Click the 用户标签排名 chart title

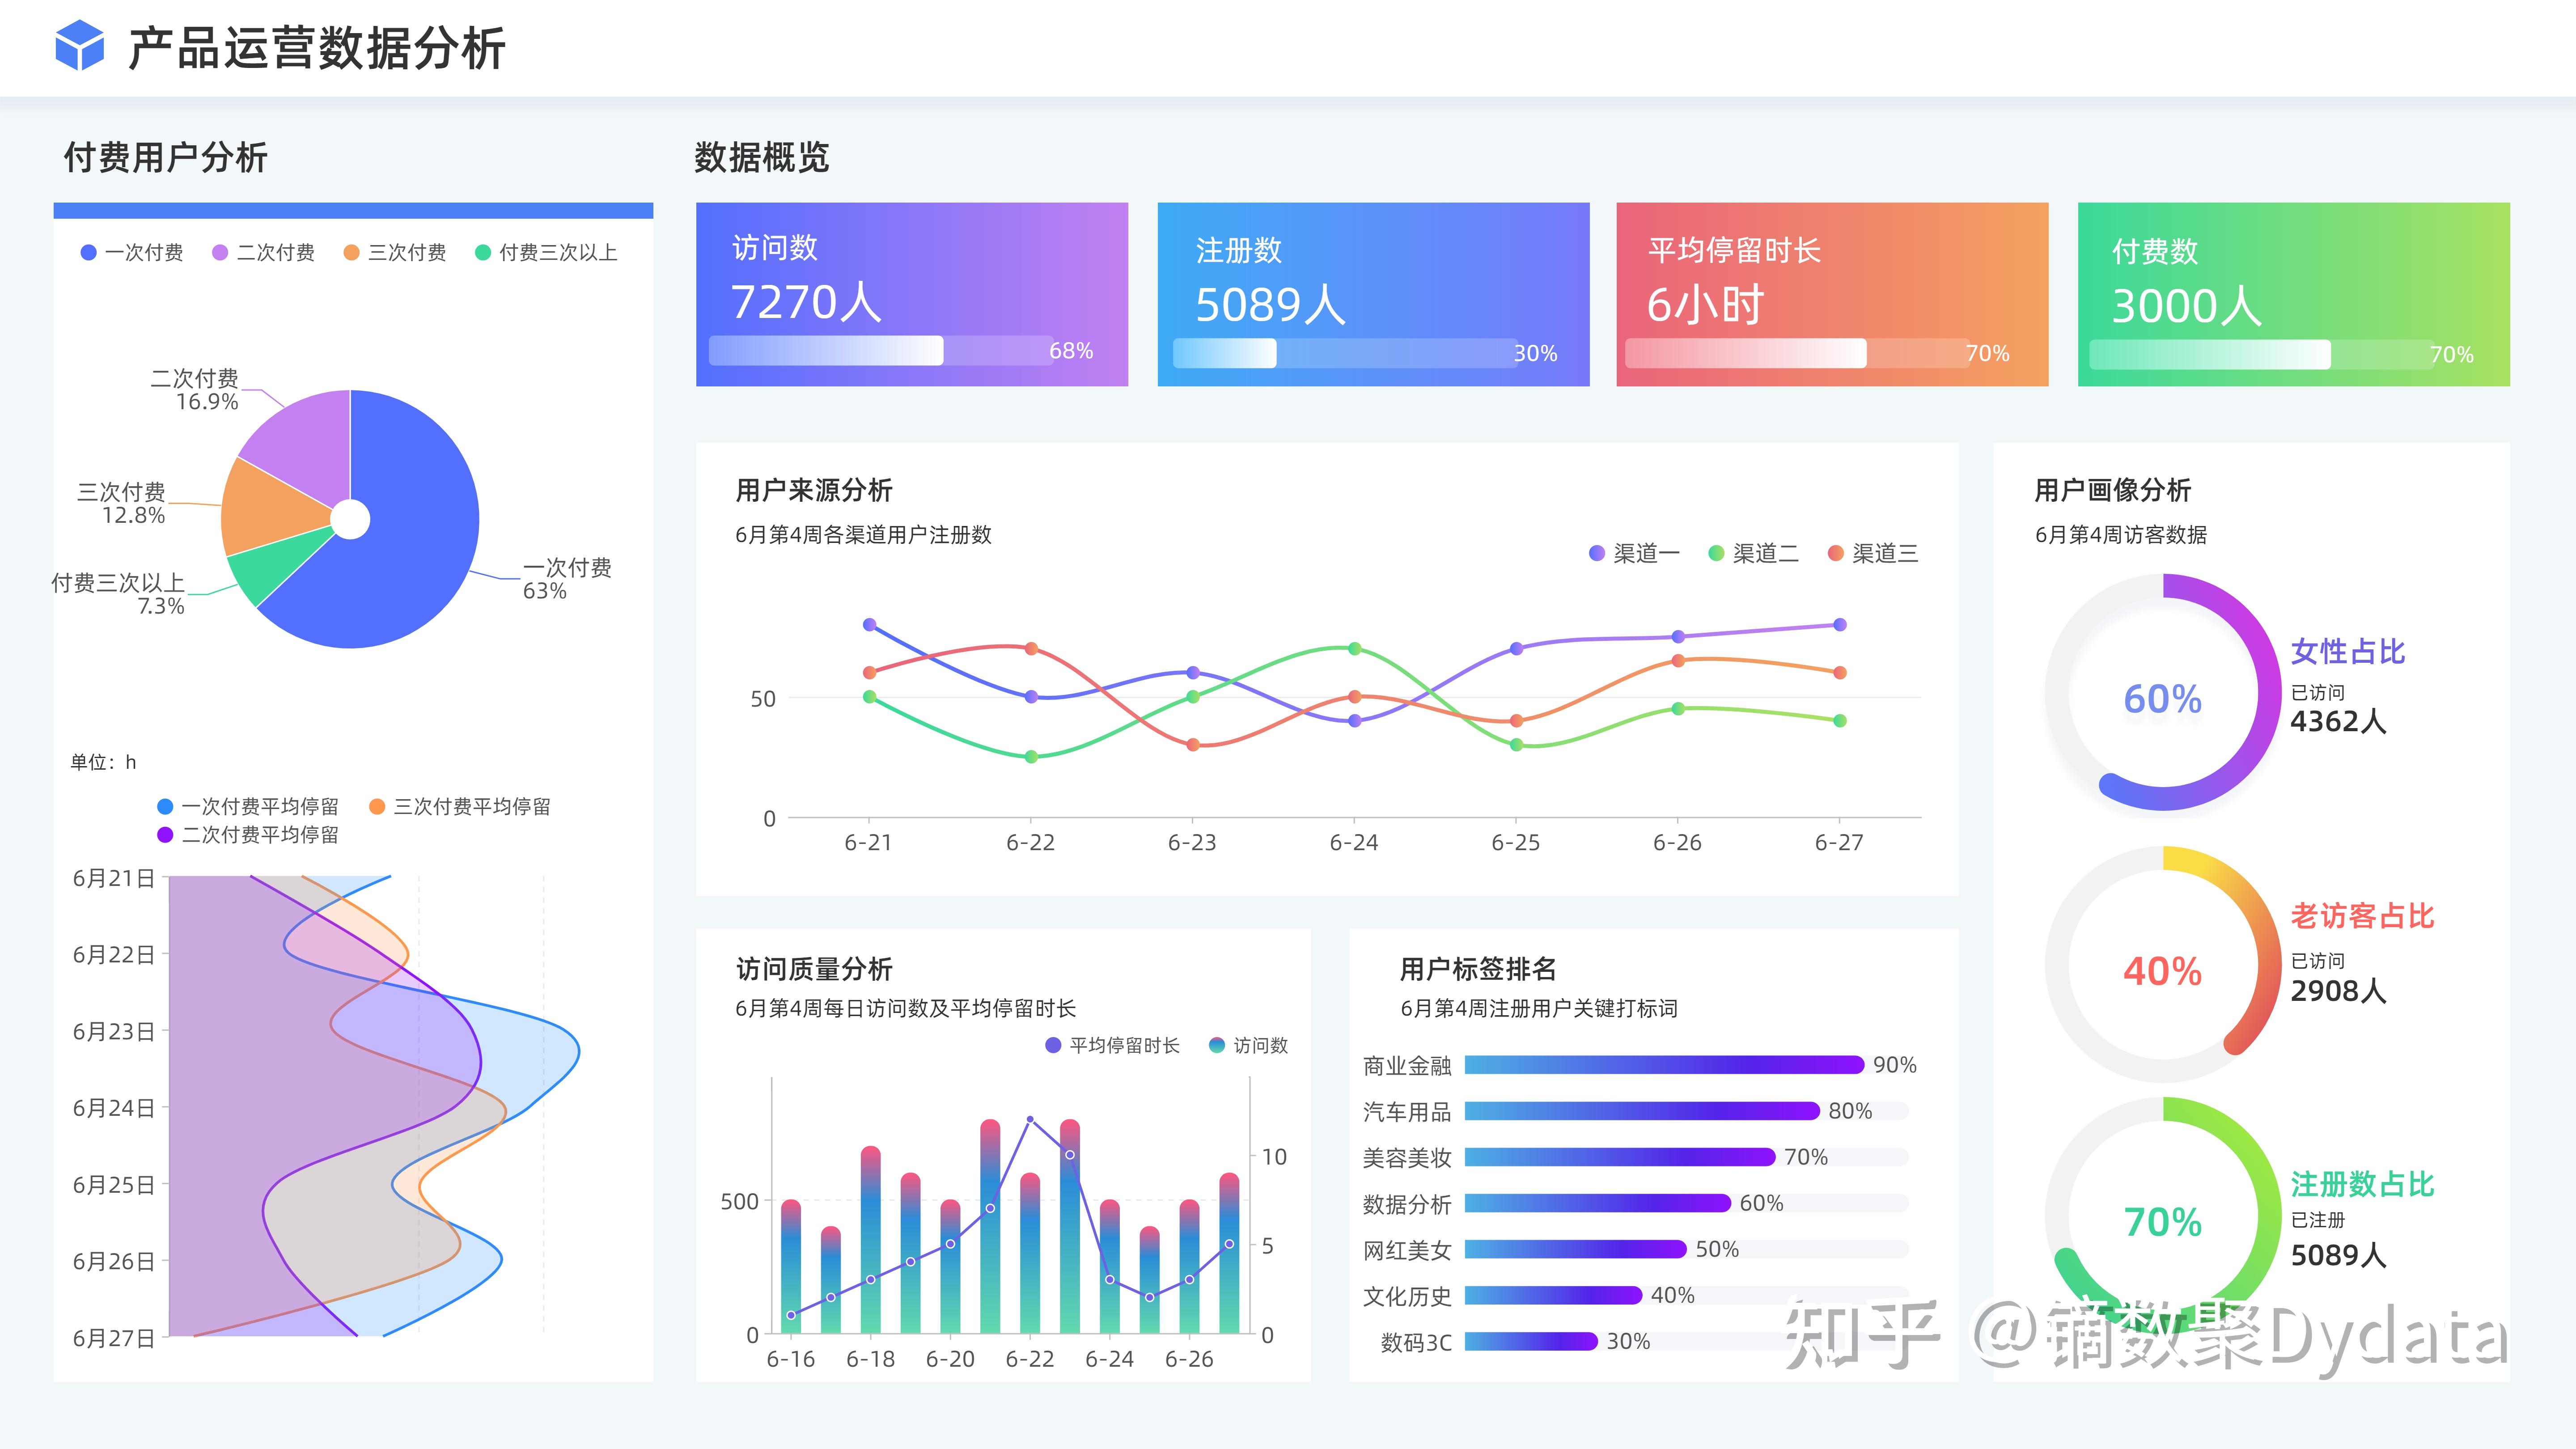pyautogui.click(x=1478, y=969)
